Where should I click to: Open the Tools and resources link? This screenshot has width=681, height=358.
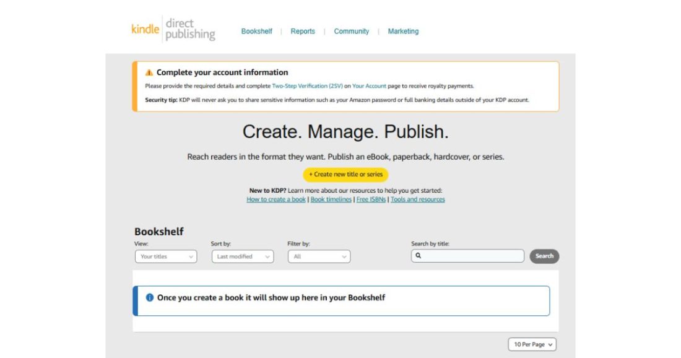coord(418,199)
